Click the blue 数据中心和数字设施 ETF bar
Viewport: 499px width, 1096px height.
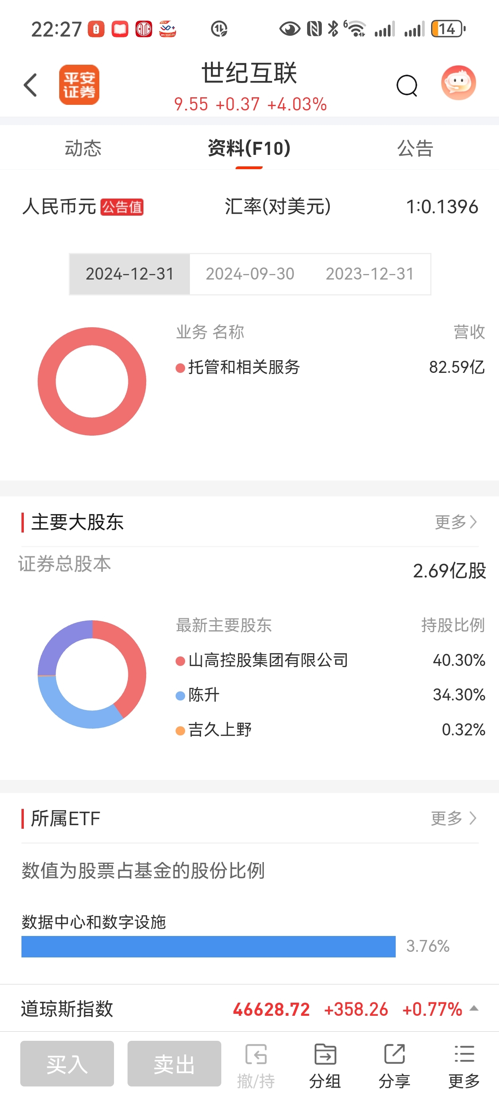pyautogui.click(x=208, y=946)
